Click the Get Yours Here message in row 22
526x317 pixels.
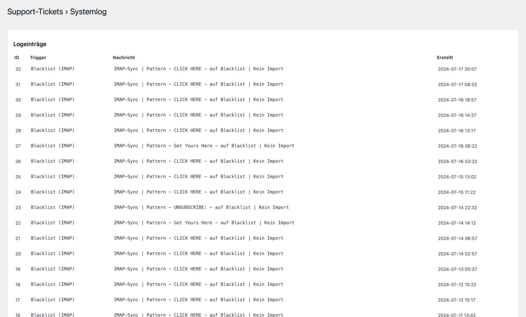coord(204,223)
